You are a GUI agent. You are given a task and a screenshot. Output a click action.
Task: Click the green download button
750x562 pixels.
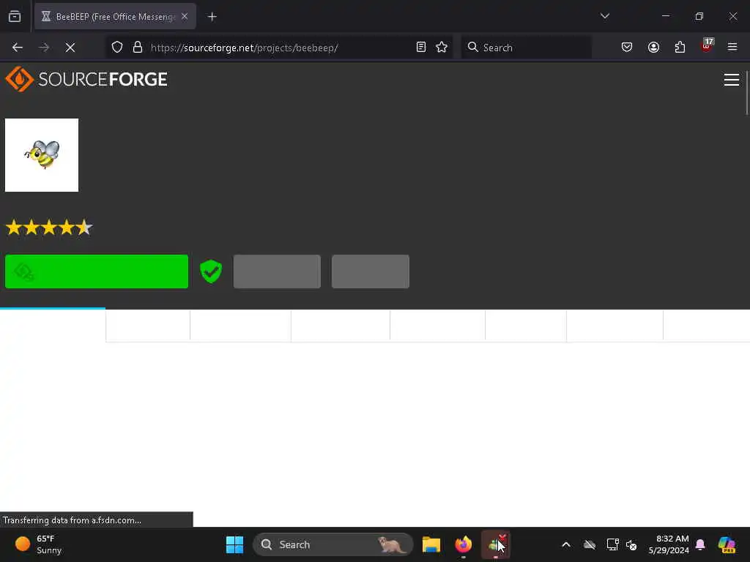click(97, 271)
